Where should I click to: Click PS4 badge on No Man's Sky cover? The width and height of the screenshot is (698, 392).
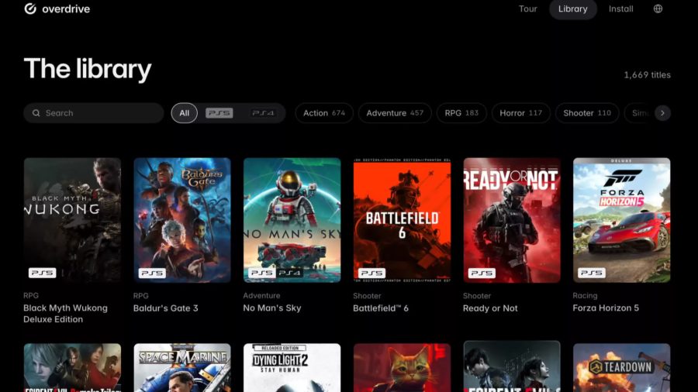[289, 273]
